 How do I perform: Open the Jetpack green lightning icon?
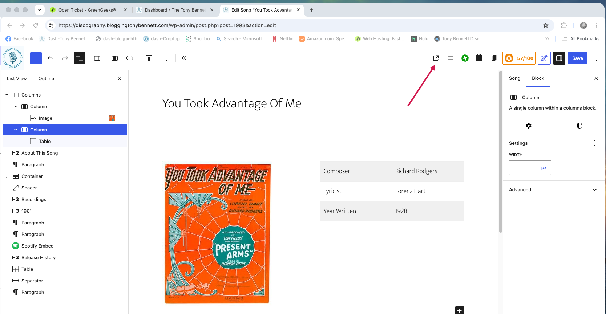[x=465, y=58]
